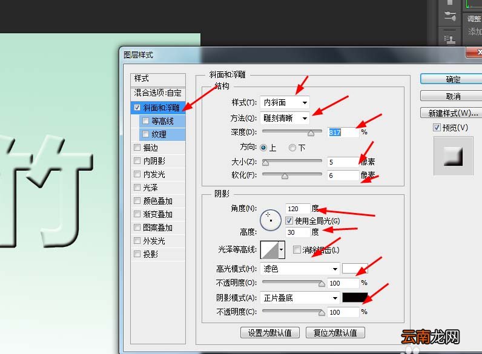Image resolution: width=482 pixels, height=354 pixels.
Task: Click the style preview thumbnail
Action: pos(453,156)
